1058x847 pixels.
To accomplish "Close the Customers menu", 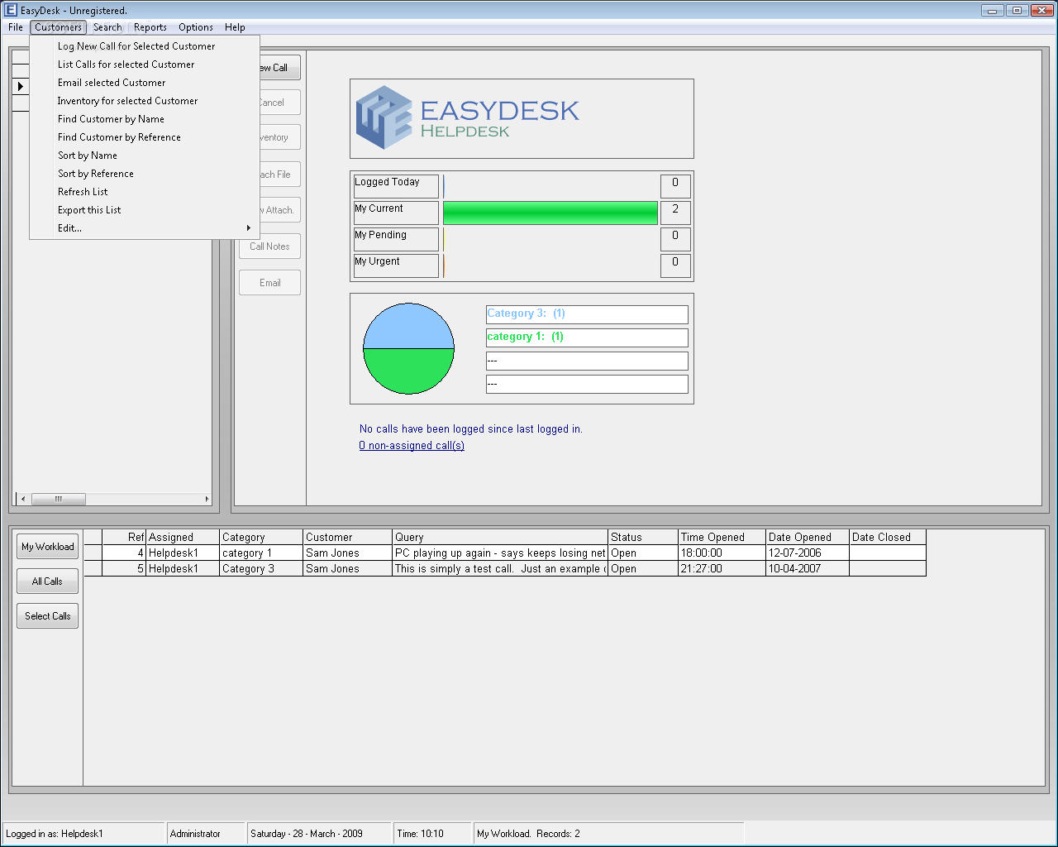I will point(58,27).
